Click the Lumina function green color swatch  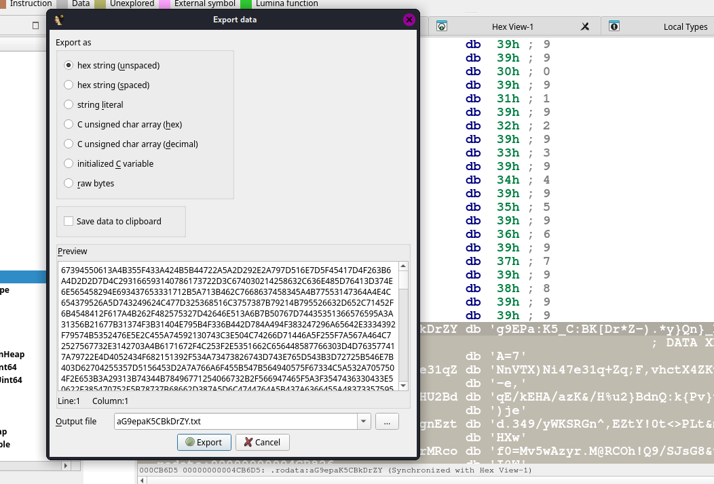tap(246, 3)
